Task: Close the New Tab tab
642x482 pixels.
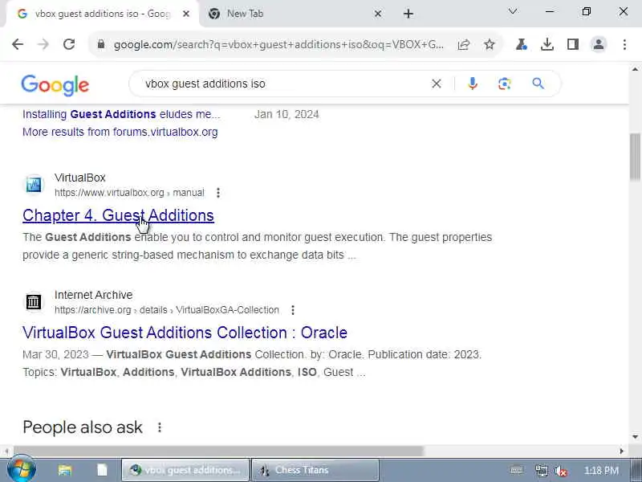Action: 378,14
